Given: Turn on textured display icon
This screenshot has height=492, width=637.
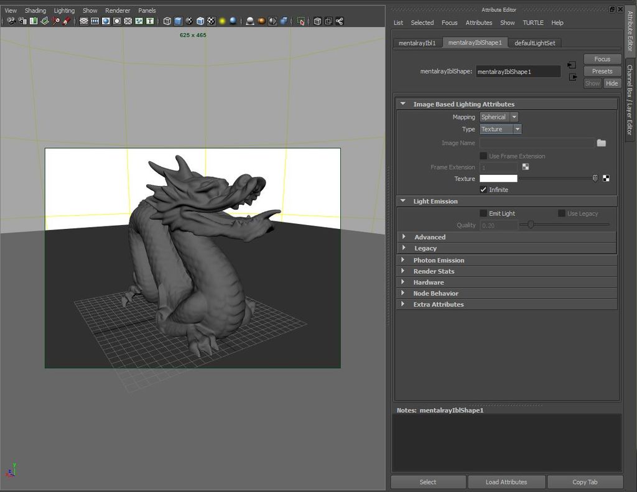Looking at the screenshot, I should point(212,21).
